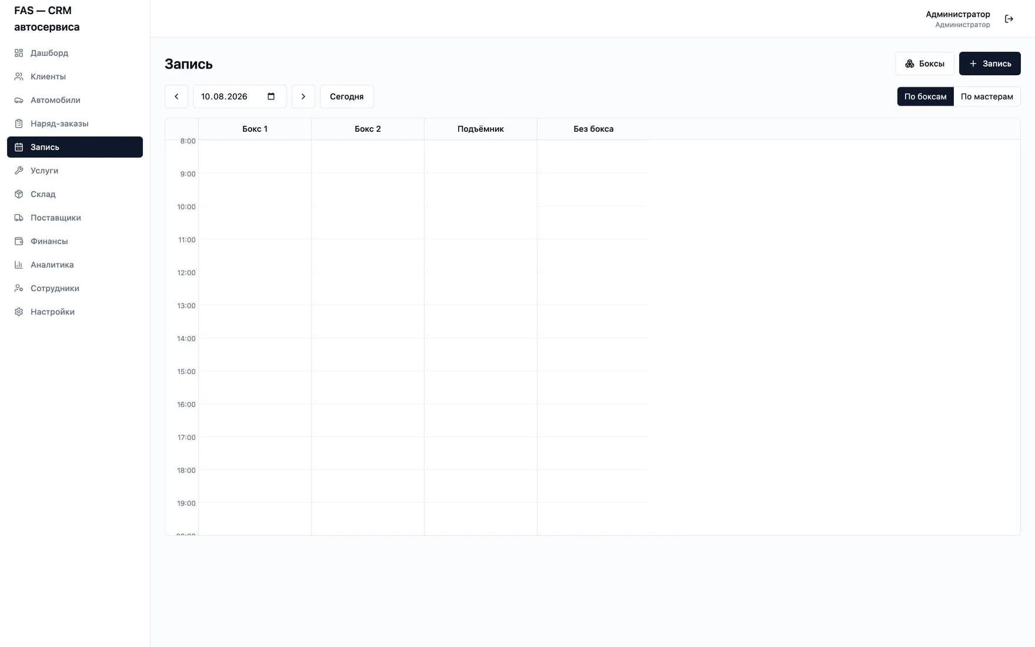
Task: Open the Боксы management button
Action: click(x=924, y=64)
